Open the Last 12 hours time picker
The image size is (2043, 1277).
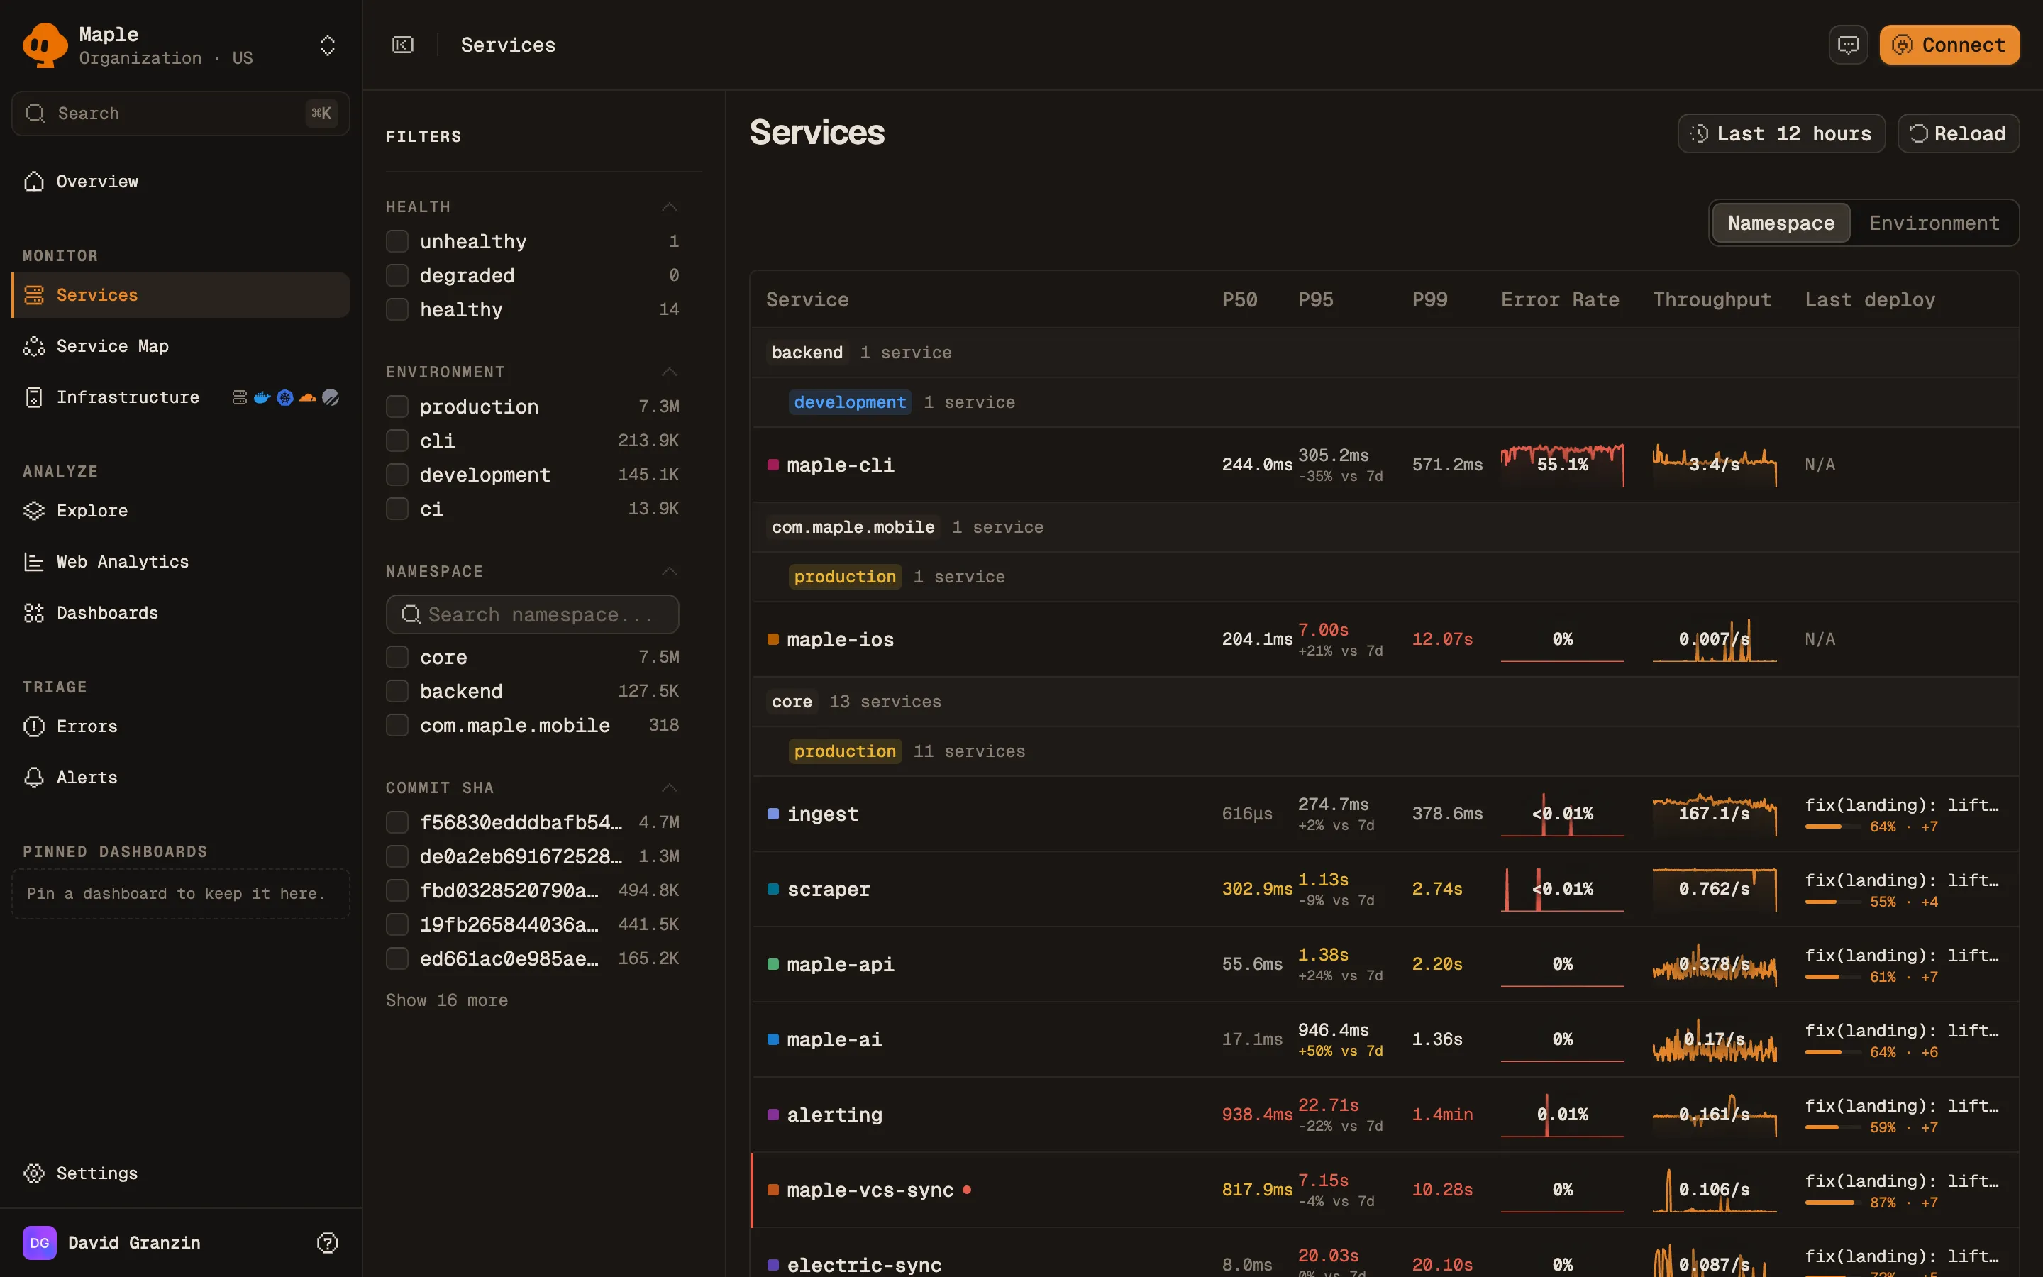[x=1781, y=133]
